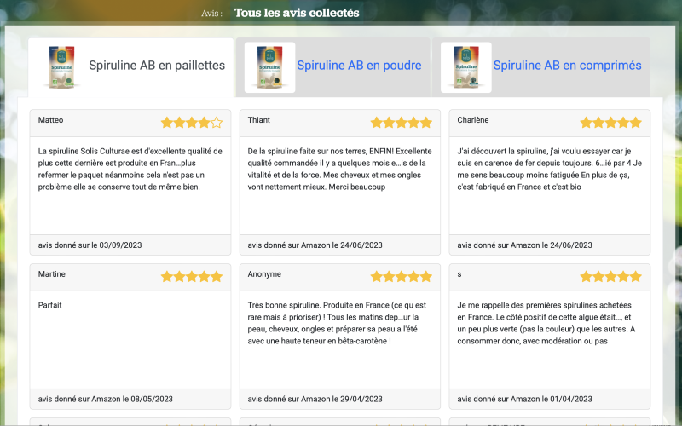
Task: Click the heading Tous les avis collectés
Action: point(297,13)
